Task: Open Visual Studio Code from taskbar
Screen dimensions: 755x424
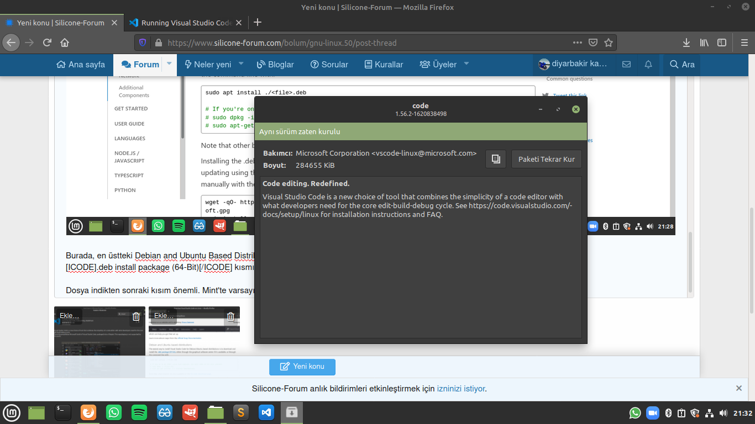Action: [x=266, y=412]
